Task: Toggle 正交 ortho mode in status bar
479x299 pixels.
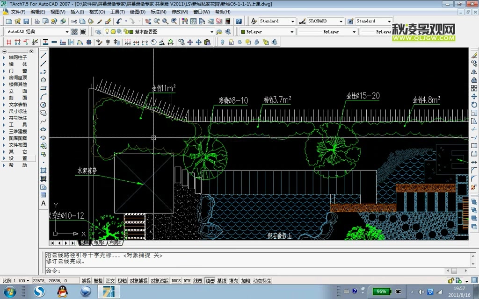Action: 110,281
